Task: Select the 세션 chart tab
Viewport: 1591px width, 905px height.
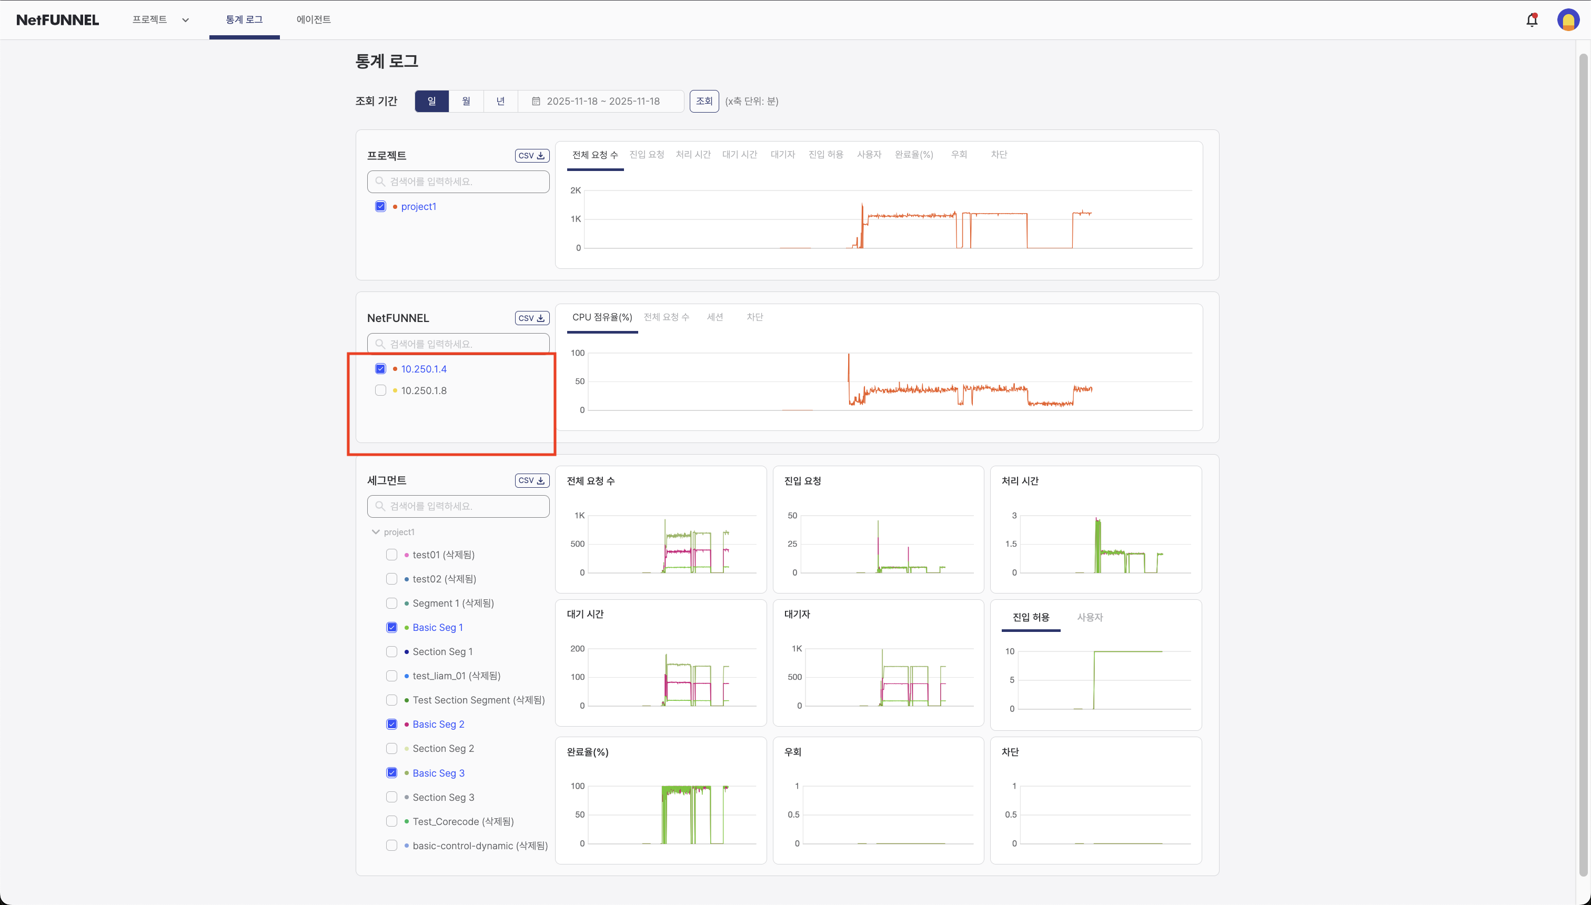Action: pyautogui.click(x=716, y=317)
